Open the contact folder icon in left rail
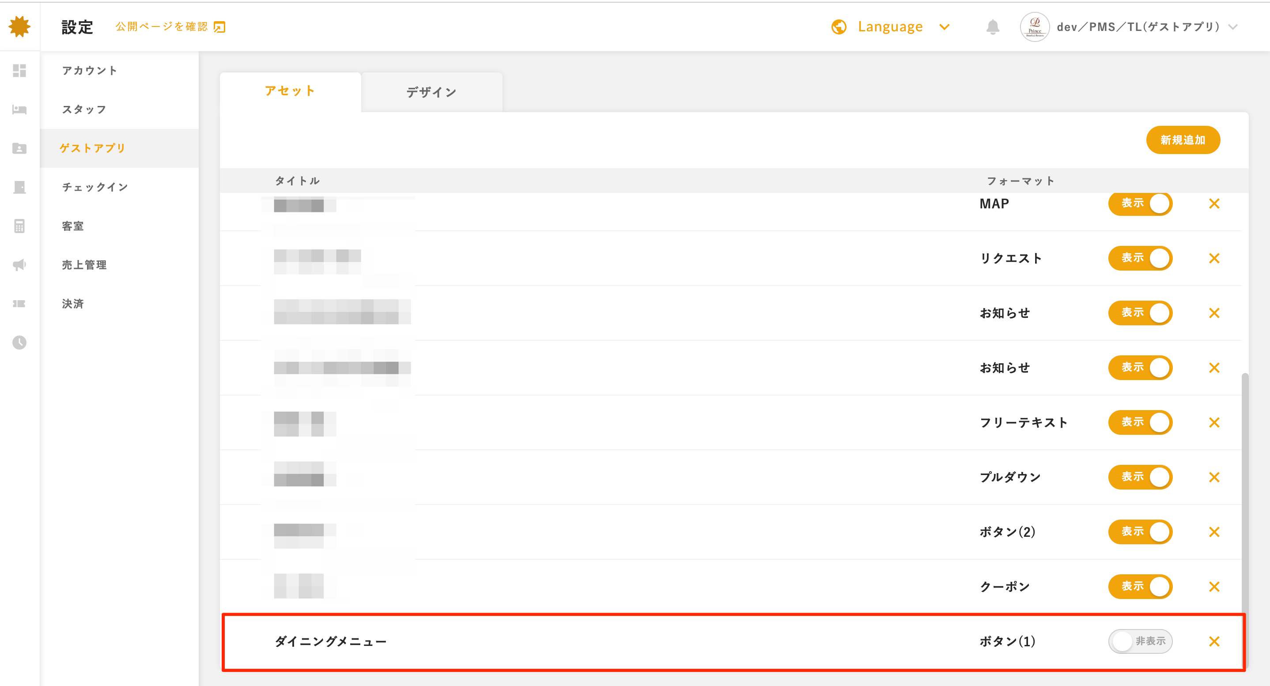Viewport: 1270px width, 686px height. click(x=20, y=148)
